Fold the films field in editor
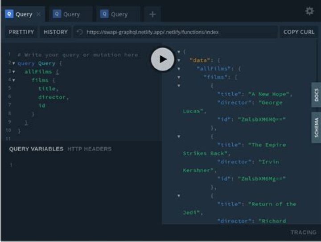This screenshot has width=321, height=242. [x=14, y=80]
